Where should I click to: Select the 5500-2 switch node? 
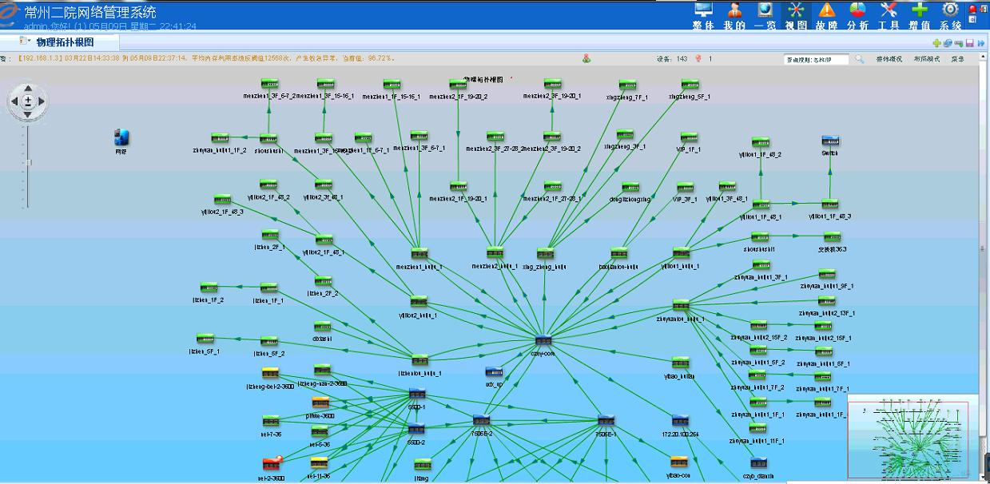pos(417,429)
